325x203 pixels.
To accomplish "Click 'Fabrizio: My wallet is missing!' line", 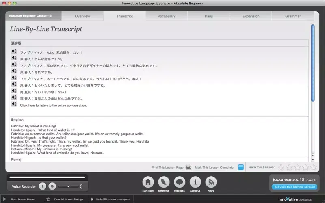I will click(x=34, y=126).
